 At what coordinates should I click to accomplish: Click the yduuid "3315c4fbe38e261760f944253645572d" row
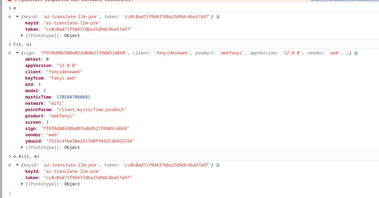click(80, 141)
